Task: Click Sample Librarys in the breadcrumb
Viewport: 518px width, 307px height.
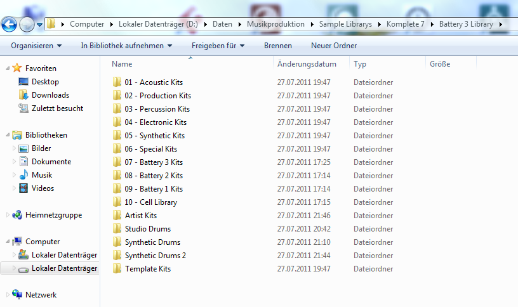Action: 345,24
